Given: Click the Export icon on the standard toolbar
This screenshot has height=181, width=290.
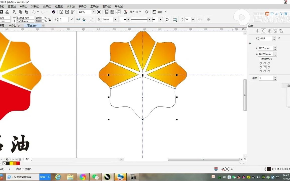Looking at the screenshot, I should (67, 12).
